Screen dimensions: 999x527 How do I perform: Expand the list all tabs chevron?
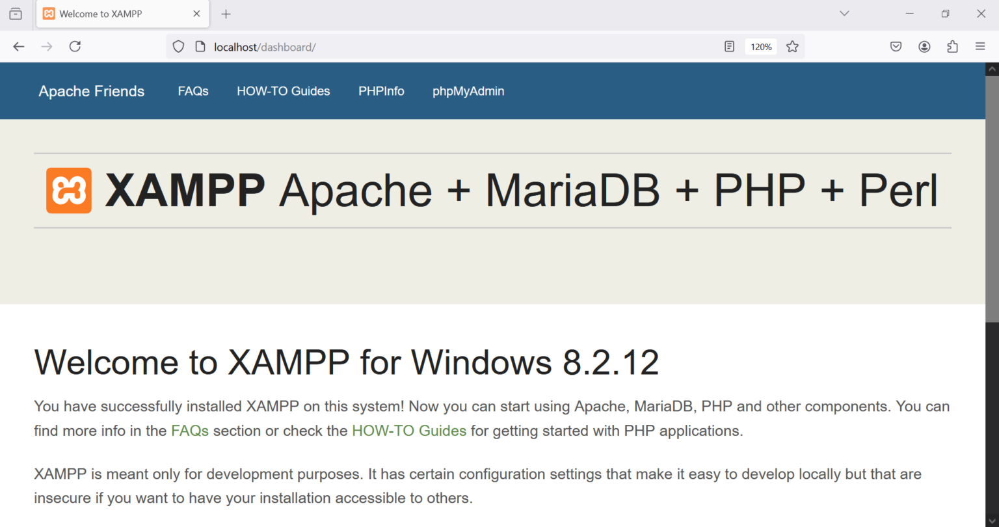(844, 14)
